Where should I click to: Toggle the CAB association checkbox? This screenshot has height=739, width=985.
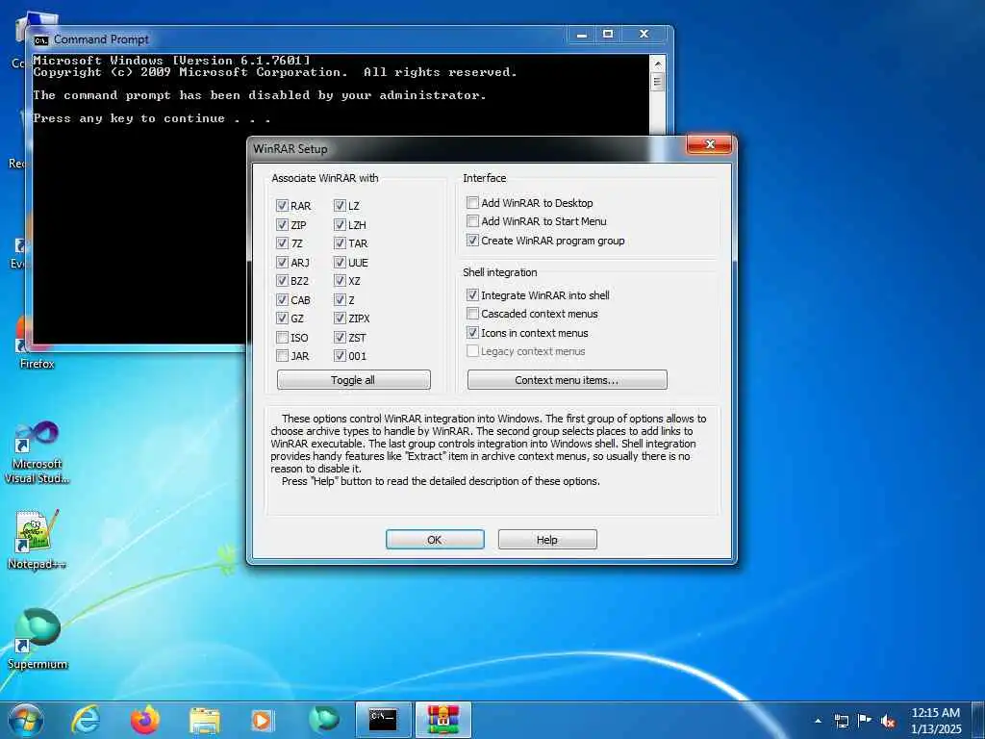[282, 300]
